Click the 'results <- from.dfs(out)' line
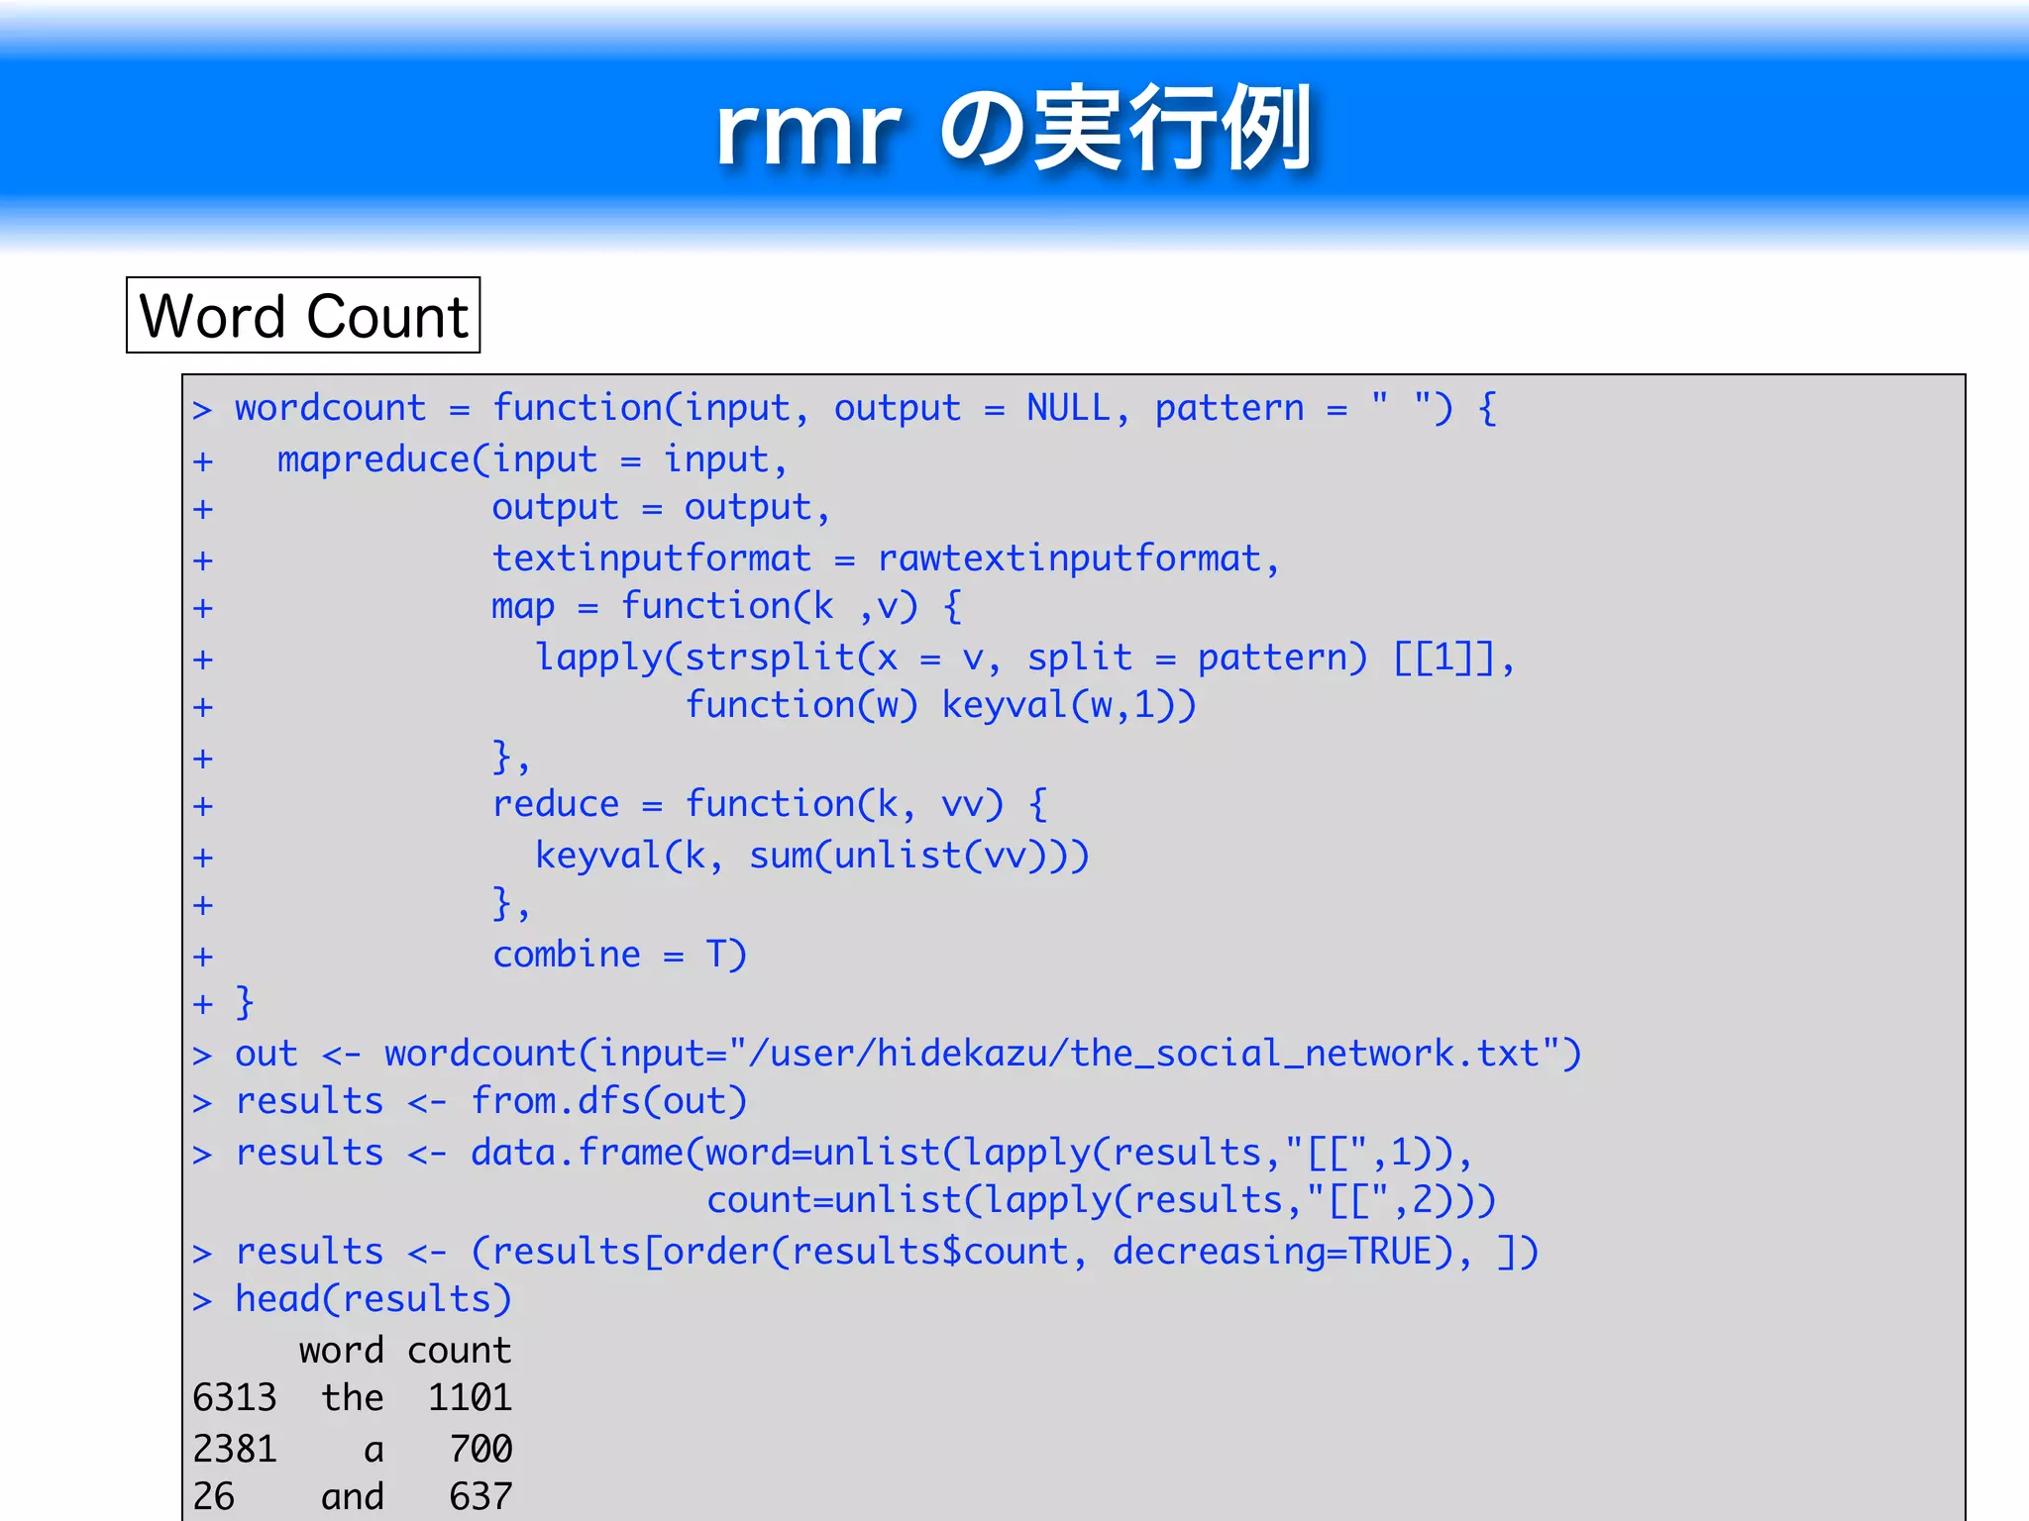 470,1101
